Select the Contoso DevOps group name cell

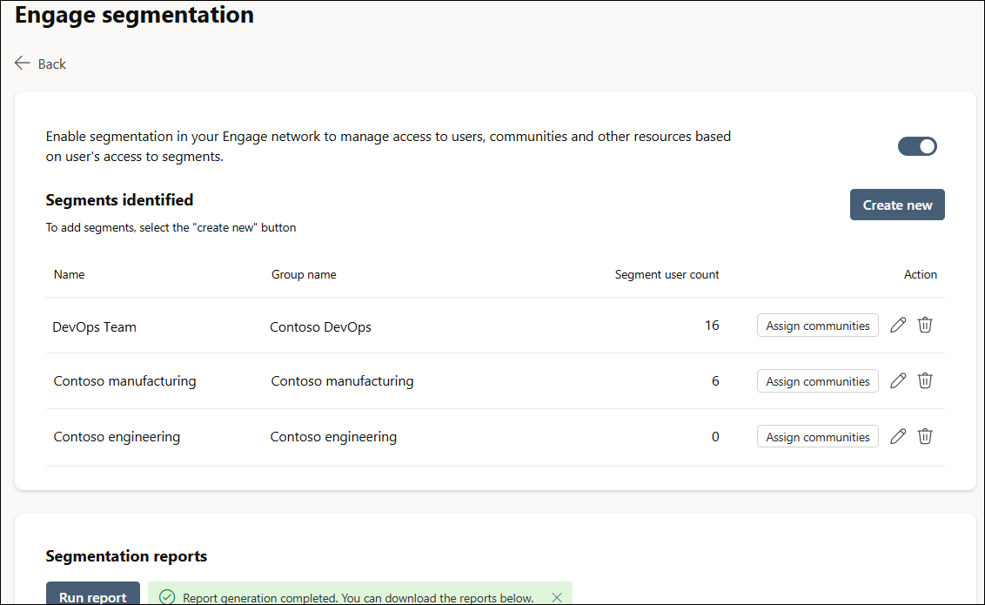320,326
